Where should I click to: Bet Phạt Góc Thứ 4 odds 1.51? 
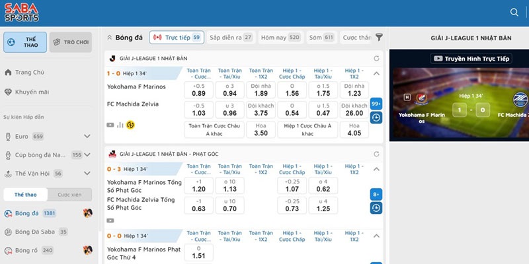pyautogui.click(x=199, y=252)
